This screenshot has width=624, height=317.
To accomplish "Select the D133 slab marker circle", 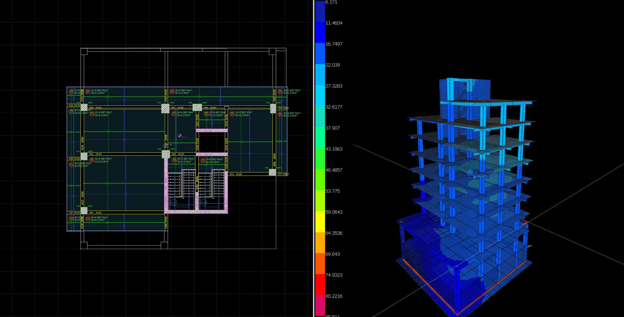I will (88, 219).
